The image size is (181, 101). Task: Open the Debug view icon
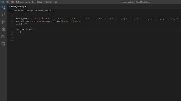click(x=3, y=29)
